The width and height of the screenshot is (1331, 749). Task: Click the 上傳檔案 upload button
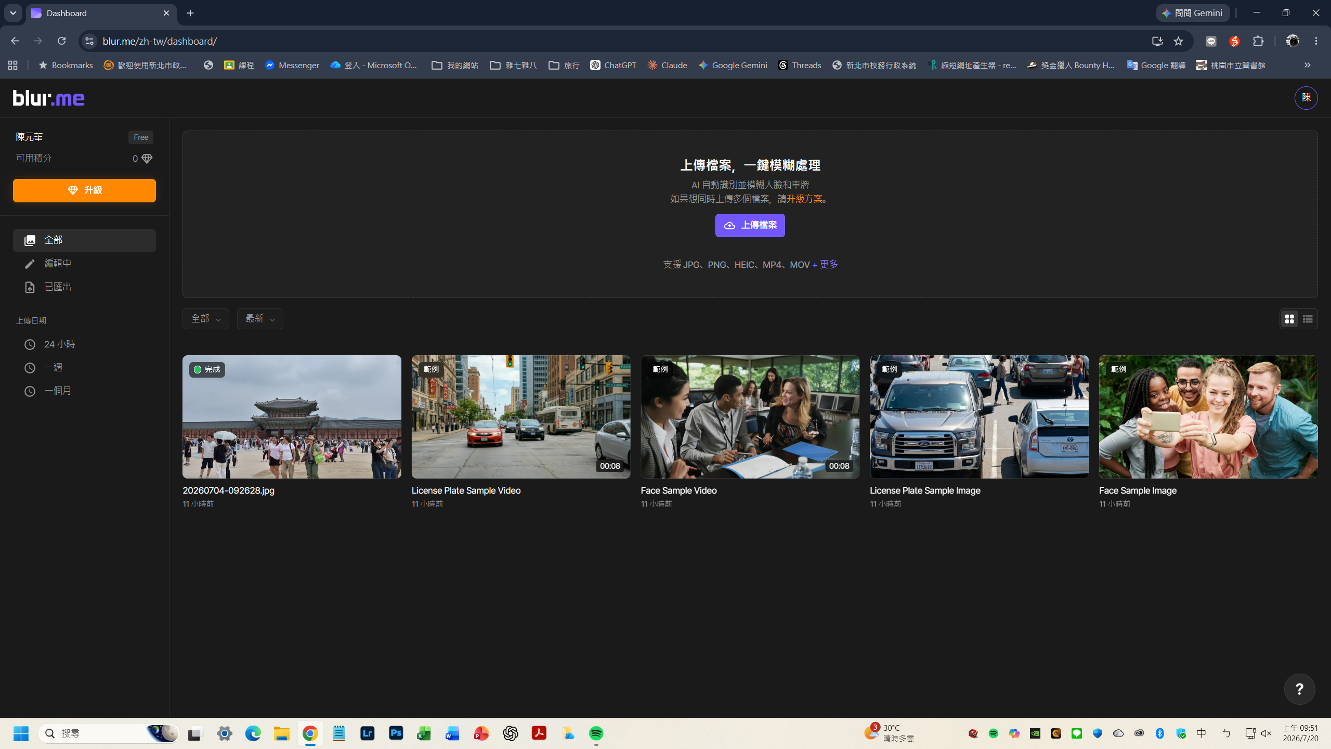pyautogui.click(x=750, y=225)
